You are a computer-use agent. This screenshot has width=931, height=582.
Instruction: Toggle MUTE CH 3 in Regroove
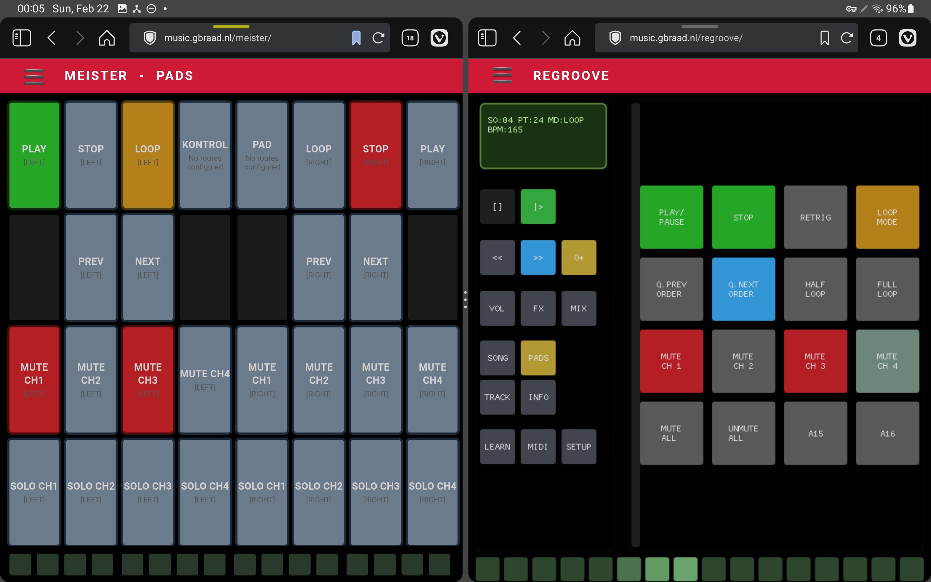pyautogui.click(x=815, y=361)
